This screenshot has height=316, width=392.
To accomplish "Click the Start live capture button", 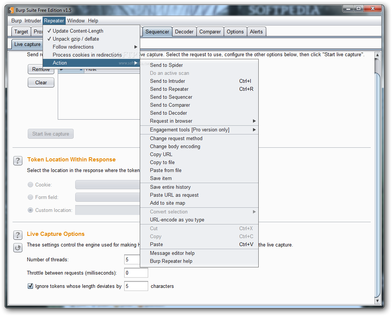I will click(51, 134).
